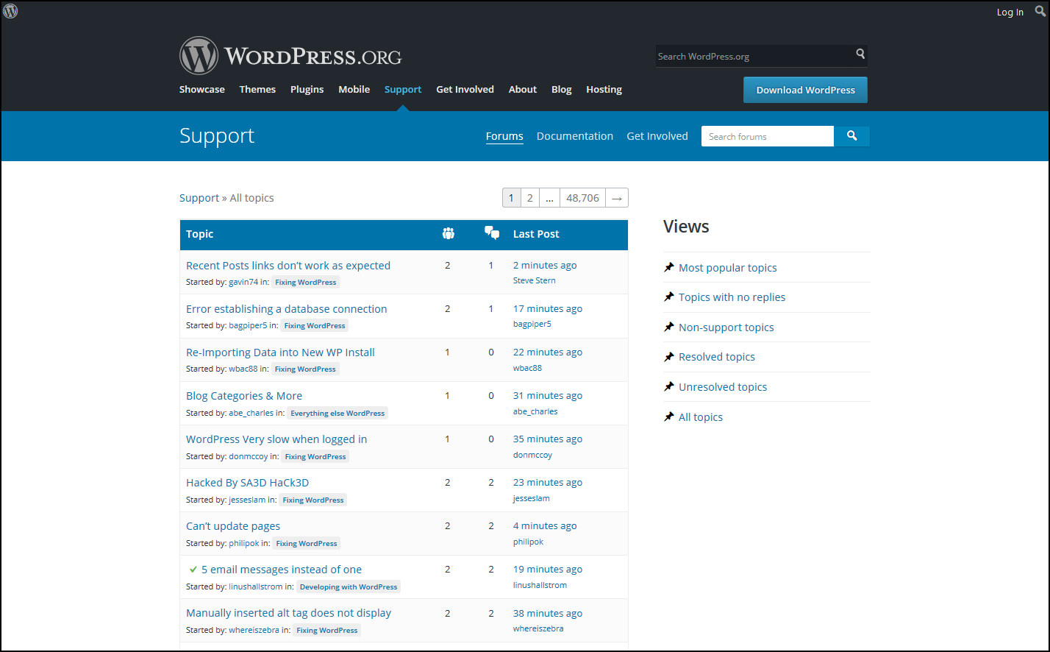The image size is (1050, 652).
Task: Click author donmccoy under Started by
Action: click(x=248, y=456)
